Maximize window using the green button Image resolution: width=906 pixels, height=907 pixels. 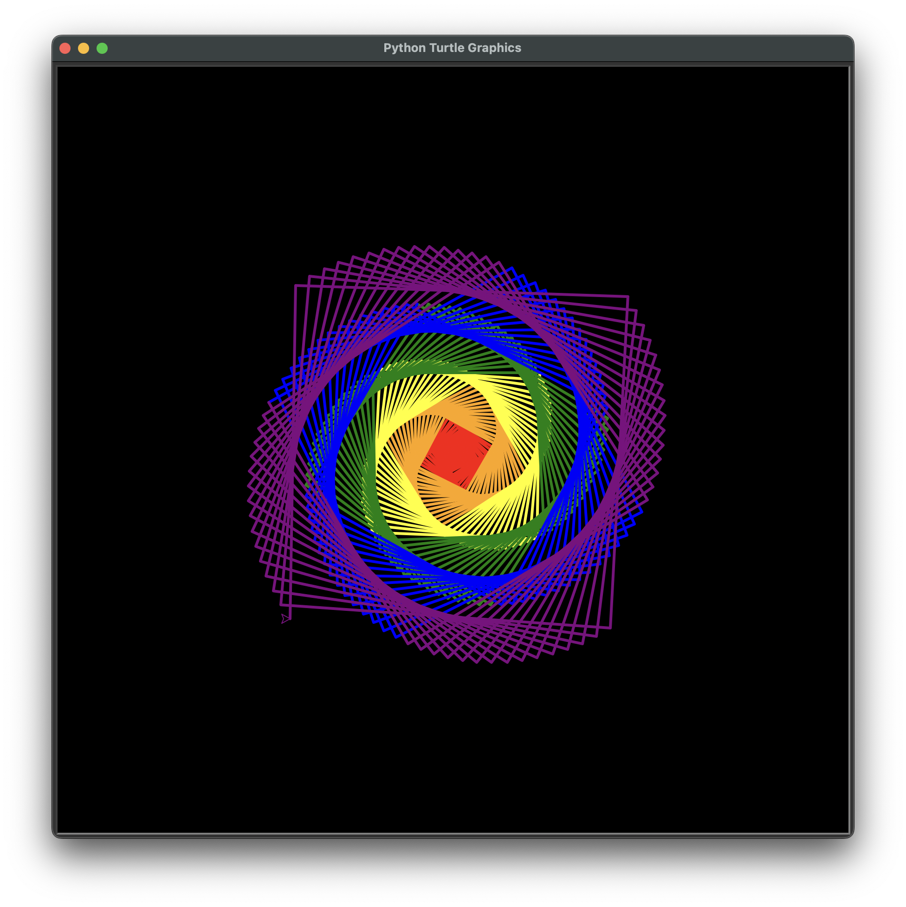point(102,48)
